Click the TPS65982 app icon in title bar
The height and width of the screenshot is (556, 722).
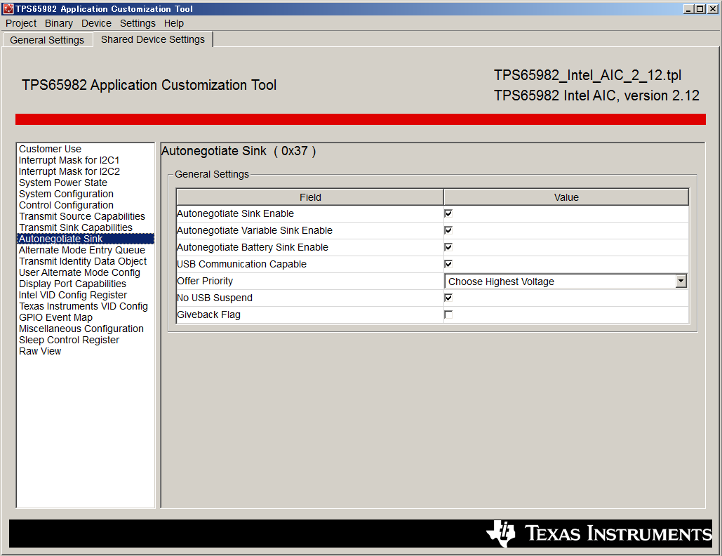click(8, 8)
